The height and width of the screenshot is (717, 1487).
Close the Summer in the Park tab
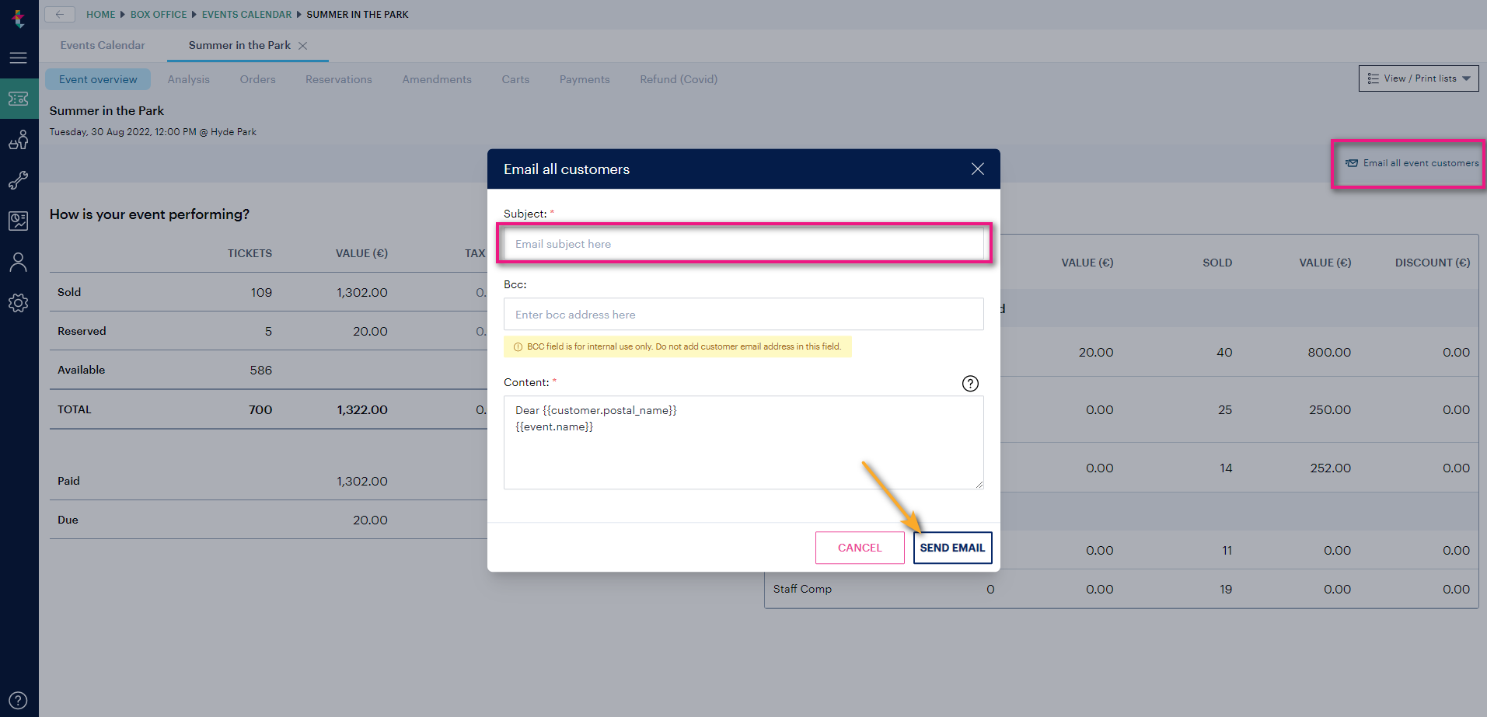pos(304,45)
